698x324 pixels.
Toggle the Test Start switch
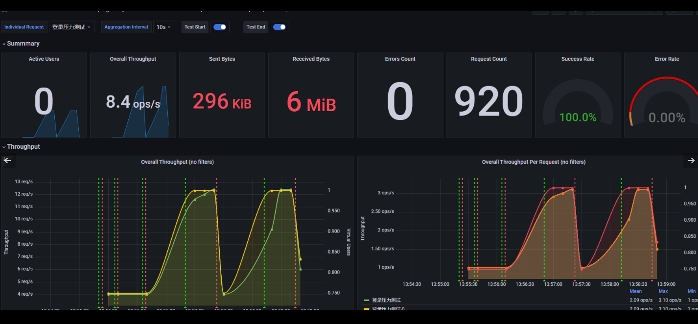tap(220, 27)
